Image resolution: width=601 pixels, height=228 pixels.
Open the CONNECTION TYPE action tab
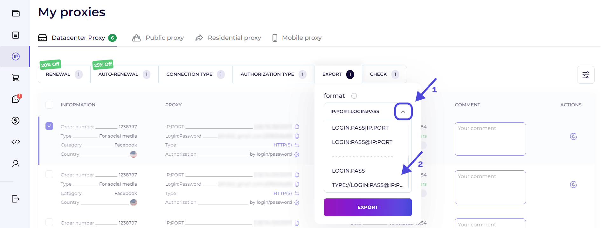(196, 74)
